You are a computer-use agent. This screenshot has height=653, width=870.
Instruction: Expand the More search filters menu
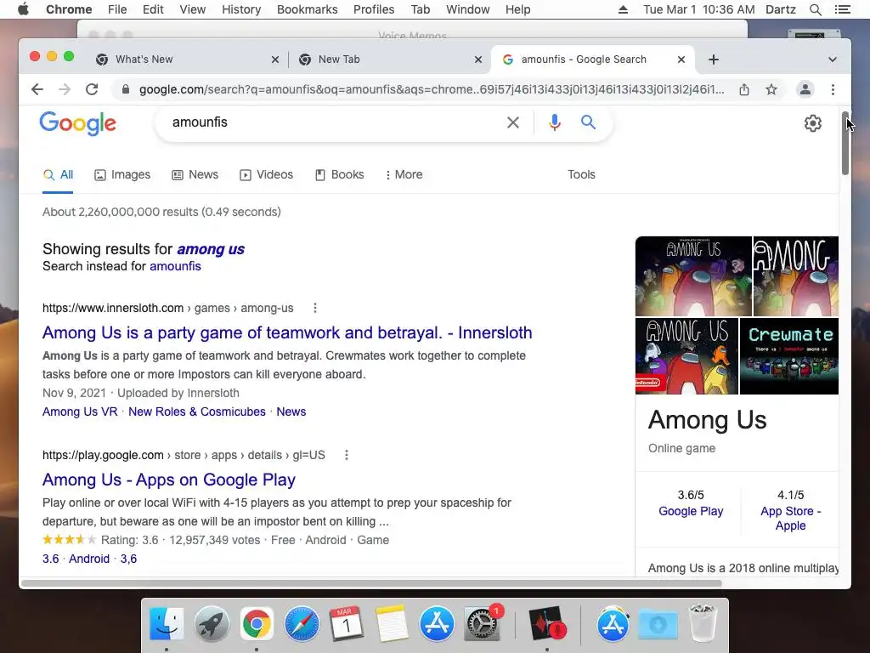tap(404, 174)
